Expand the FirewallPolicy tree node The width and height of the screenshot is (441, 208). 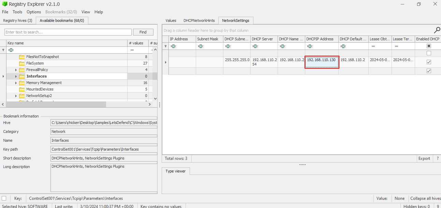tap(16, 70)
